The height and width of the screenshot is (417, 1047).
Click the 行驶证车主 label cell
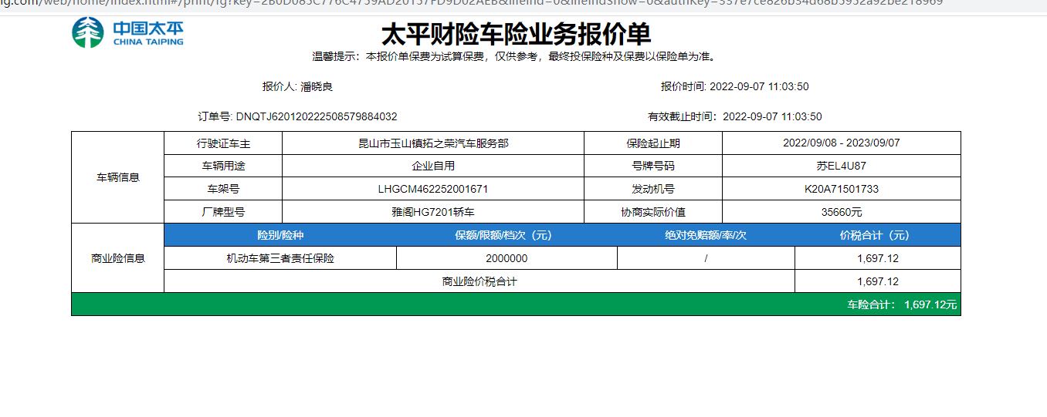click(x=223, y=143)
